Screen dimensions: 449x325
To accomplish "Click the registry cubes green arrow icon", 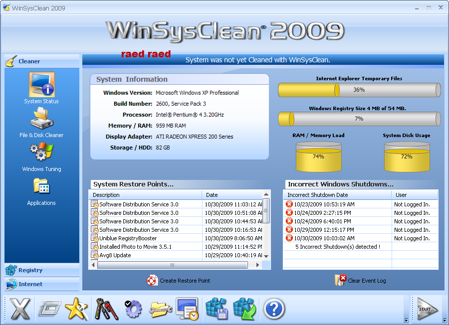I will point(245,309).
